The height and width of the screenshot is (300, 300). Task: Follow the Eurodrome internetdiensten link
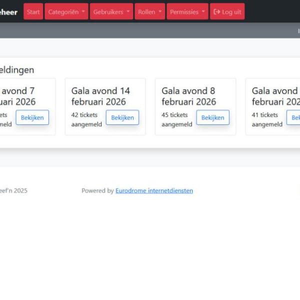tap(154, 190)
